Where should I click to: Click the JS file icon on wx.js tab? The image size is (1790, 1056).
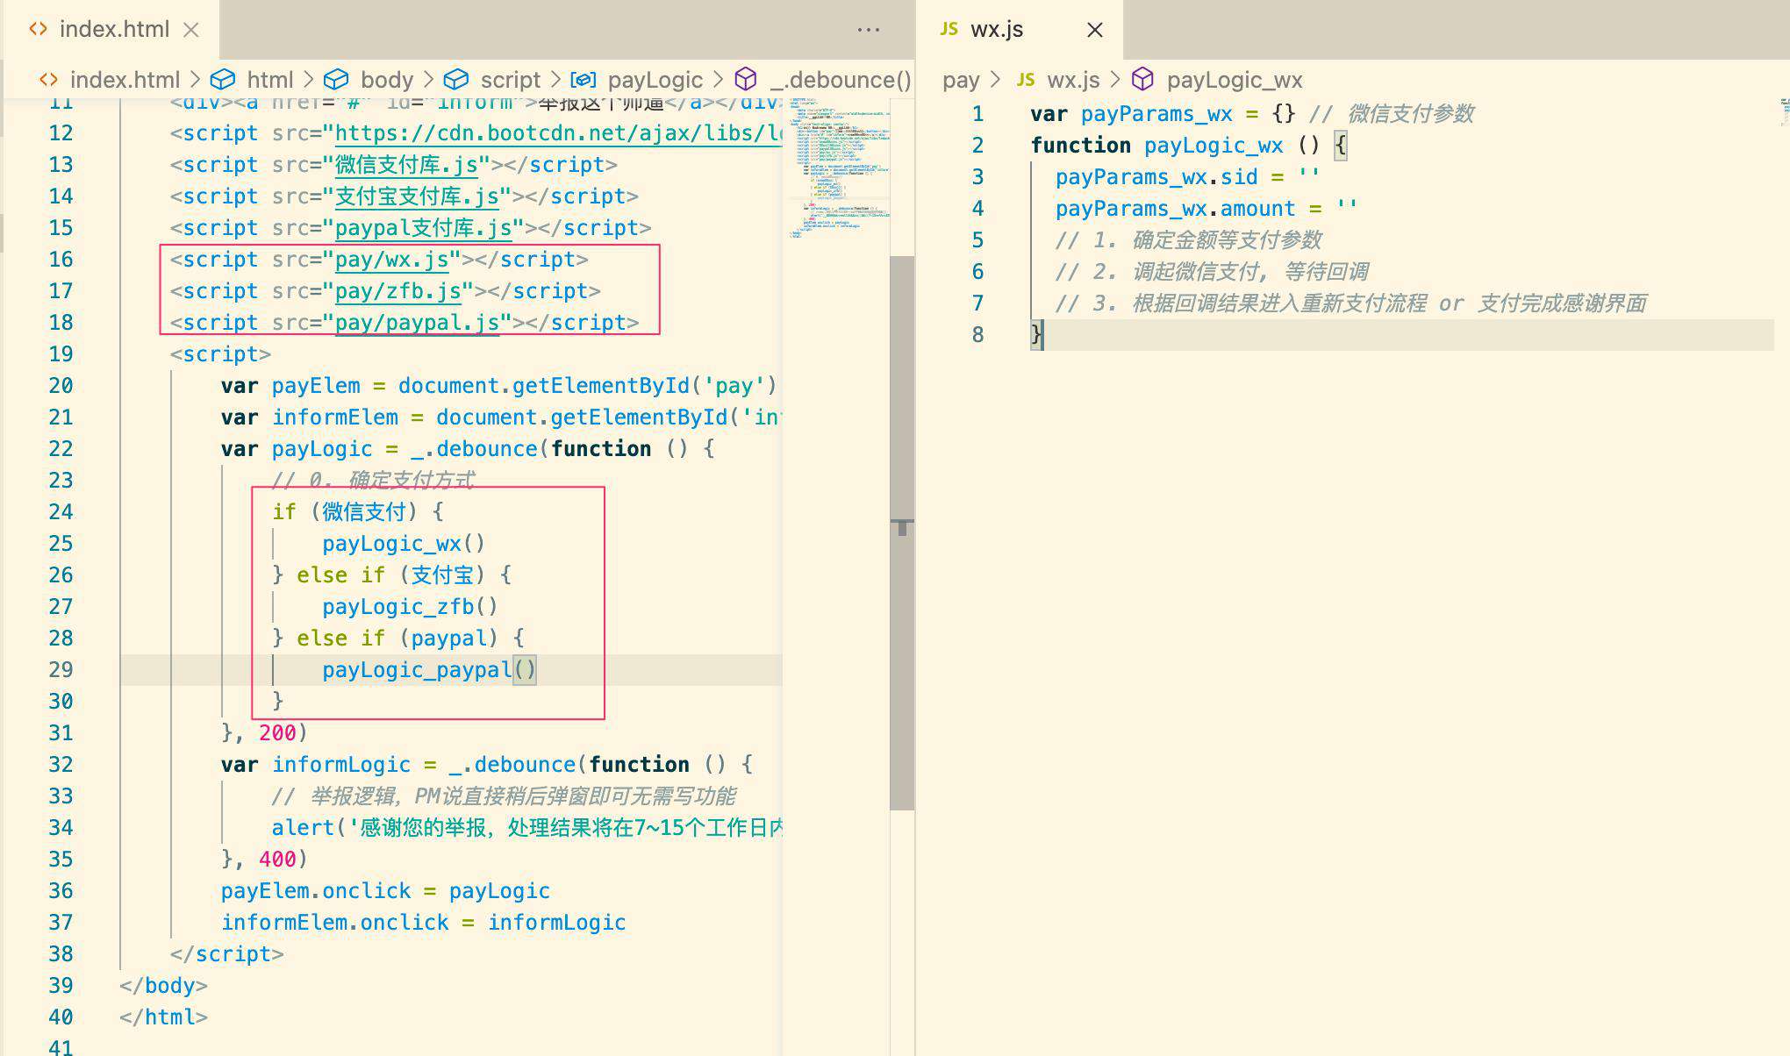tap(949, 29)
